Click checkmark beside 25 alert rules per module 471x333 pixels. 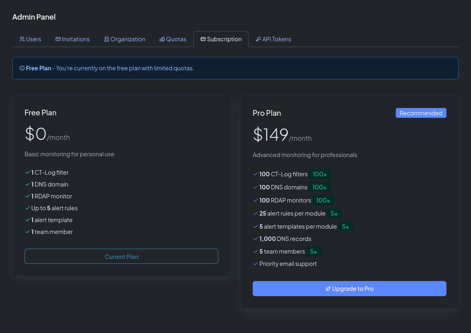pyautogui.click(x=256, y=214)
